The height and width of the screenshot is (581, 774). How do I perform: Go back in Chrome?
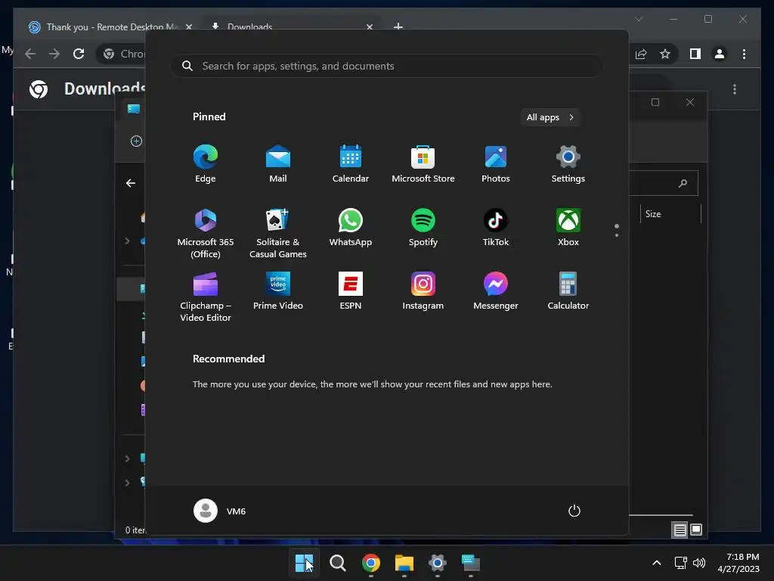pos(30,54)
